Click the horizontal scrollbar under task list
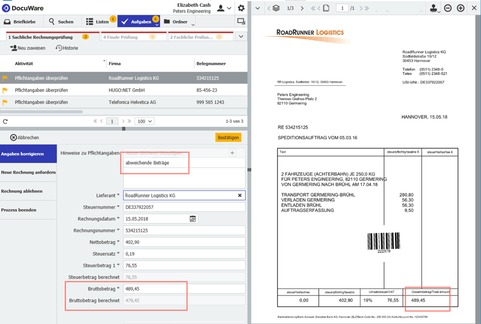This screenshot has height=324, width=481. coord(41,112)
